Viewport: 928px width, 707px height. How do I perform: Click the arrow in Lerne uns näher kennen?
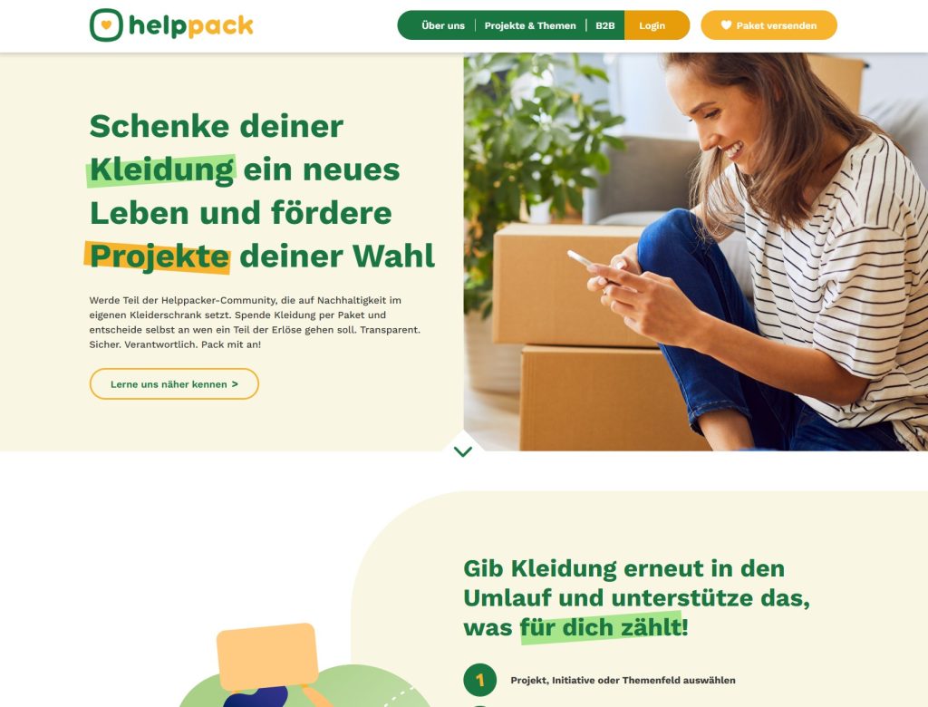point(235,383)
